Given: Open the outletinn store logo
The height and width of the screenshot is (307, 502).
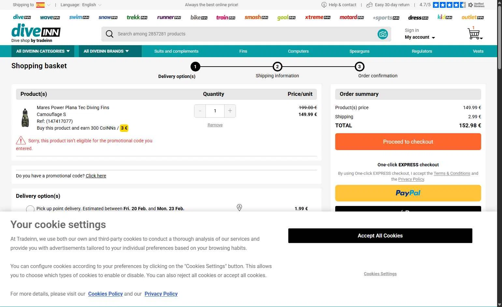Looking at the screenshot, I should point(473,17).
